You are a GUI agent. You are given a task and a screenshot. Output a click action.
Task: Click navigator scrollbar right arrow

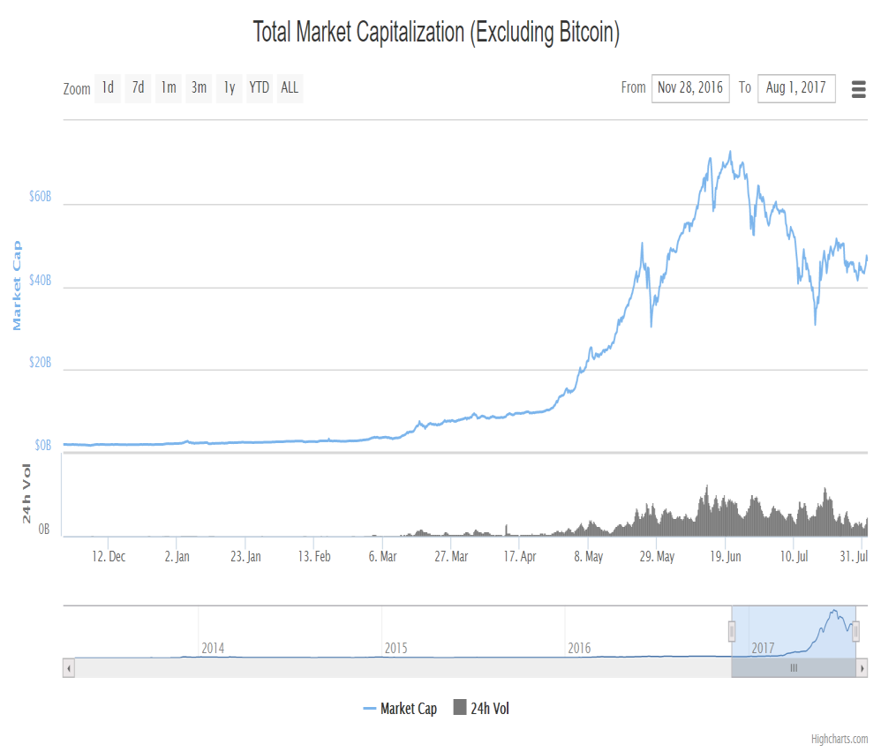862,668
